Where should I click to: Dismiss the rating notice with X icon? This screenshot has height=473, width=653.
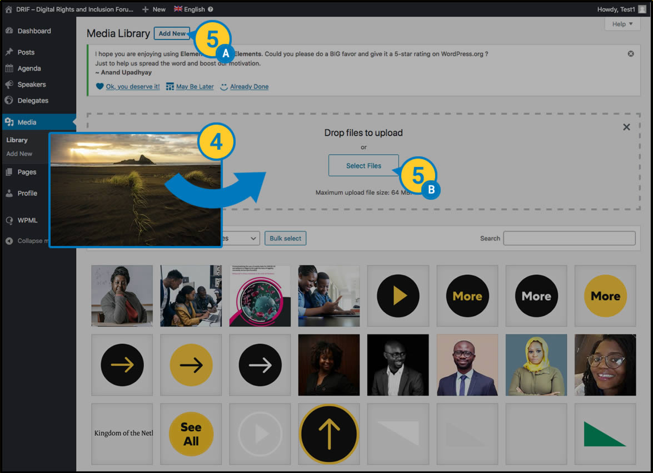pos(631,54)
